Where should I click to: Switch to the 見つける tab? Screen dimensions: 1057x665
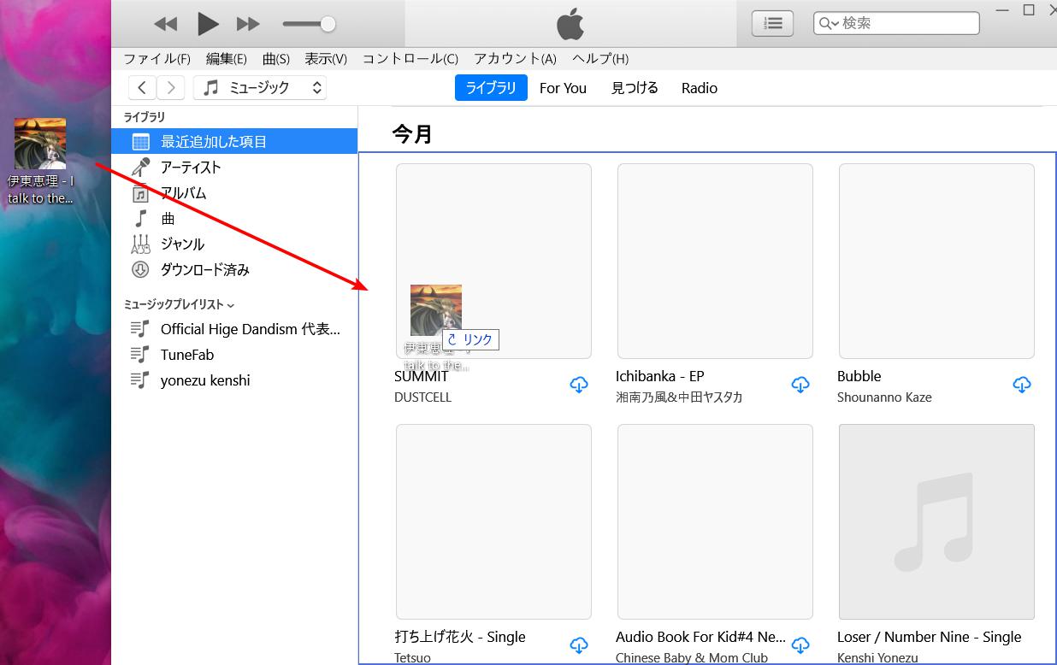coord(635,88)
